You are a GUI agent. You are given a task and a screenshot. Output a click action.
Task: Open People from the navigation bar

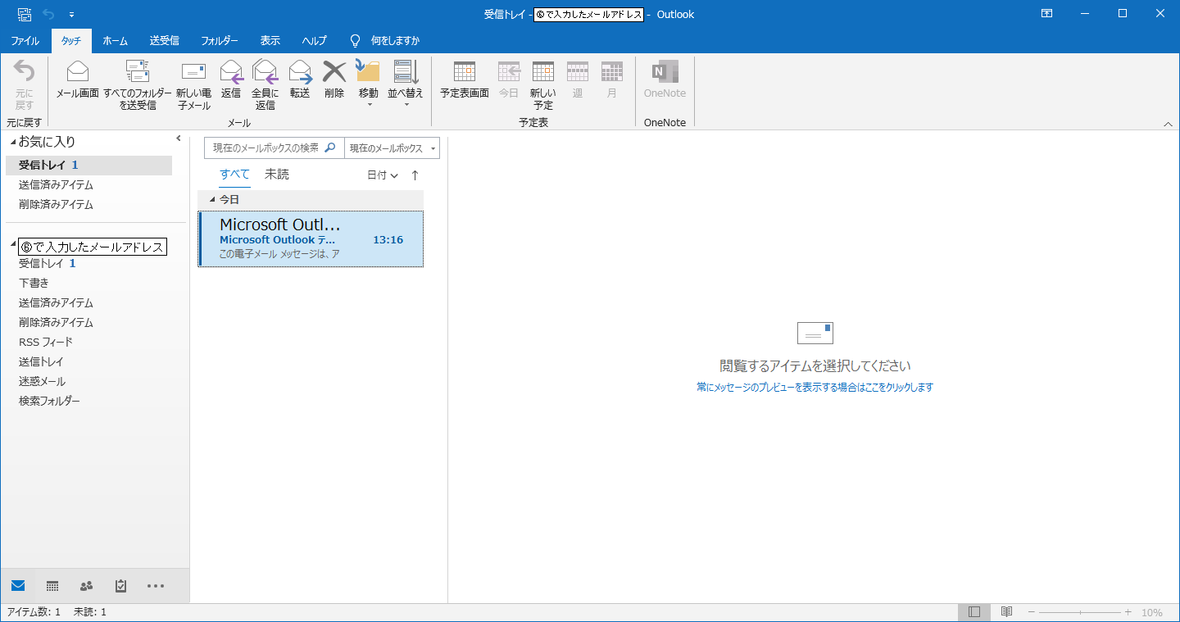[x=86, y=586]
